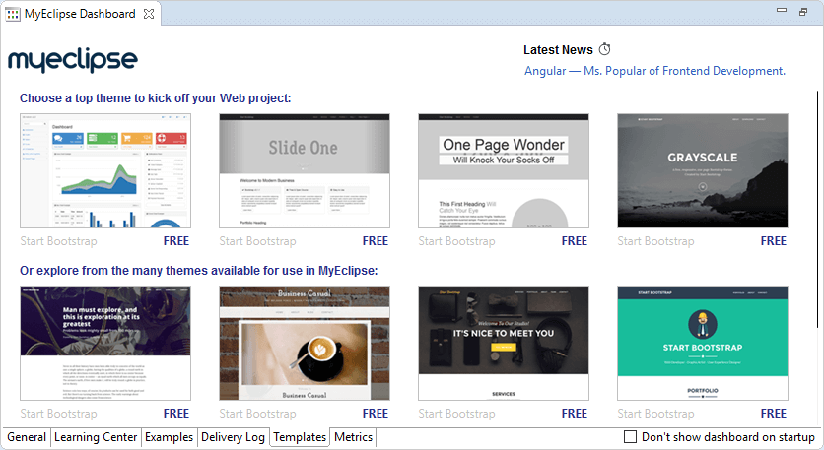Close the MyEclipse Dashboard tab

pyautogui.click(x=148, y=15)
